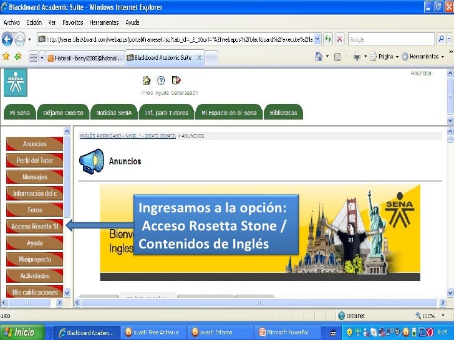
Task: Open Foros in sidebar
Action: coord(35,210)
